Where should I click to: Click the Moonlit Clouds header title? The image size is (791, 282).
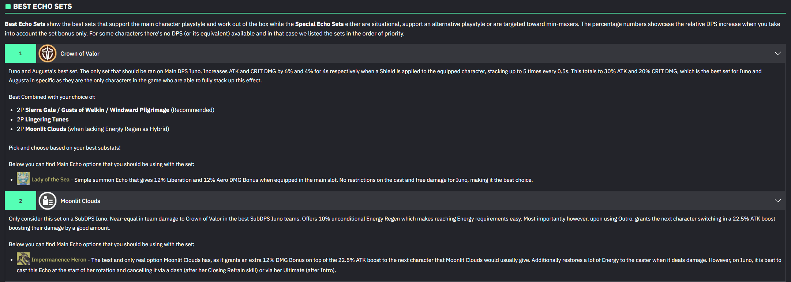(x=80, y=201)
